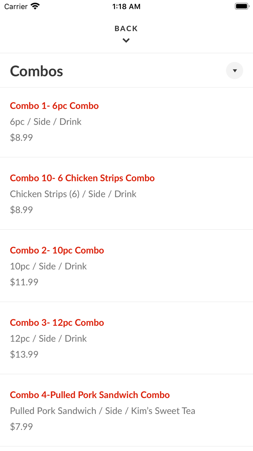
Task: Tap Chicken Strips (6) / Side / Drink text
Action: (73, 194)
